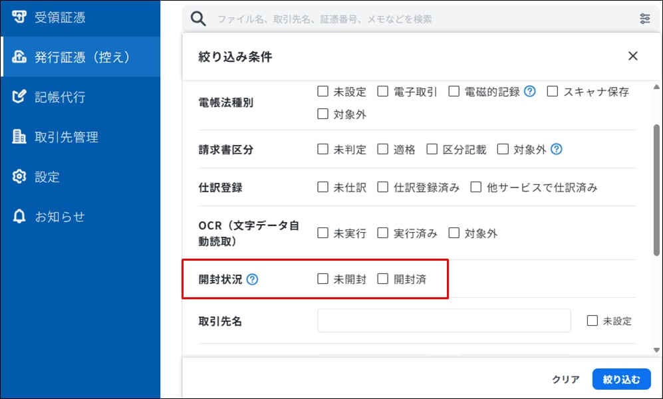This screenshot has height=399, width=663.
Task: Click the お知らせ bell icon
Action: tap(19, 217)
